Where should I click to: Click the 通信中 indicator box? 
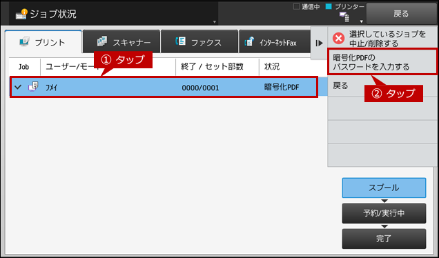click(296, 6)
